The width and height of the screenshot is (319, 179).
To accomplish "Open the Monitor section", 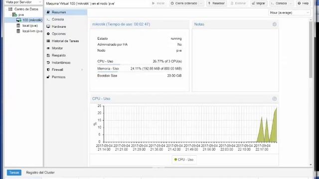I will (66, 48).
